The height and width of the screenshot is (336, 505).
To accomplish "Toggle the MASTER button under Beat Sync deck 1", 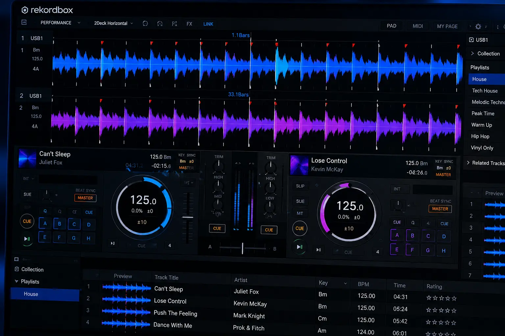I will pos(85,198).
